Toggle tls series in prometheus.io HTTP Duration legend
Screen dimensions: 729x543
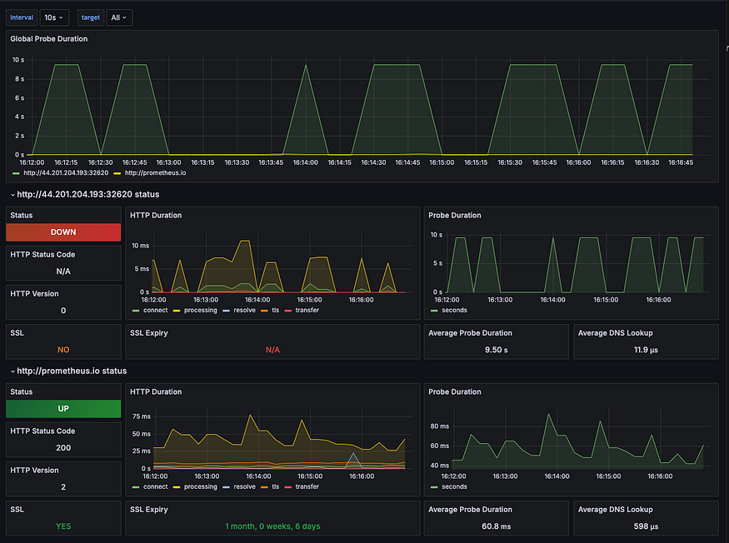(x=275, y=486)
